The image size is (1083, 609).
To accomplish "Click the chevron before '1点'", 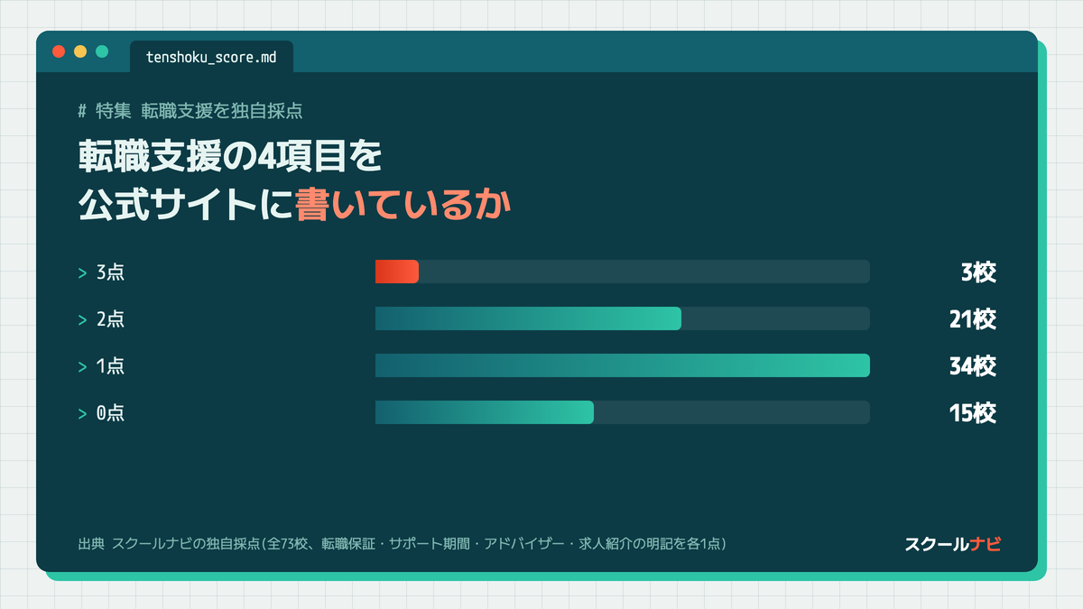I will pyautogui.click(x=82, y=366).
